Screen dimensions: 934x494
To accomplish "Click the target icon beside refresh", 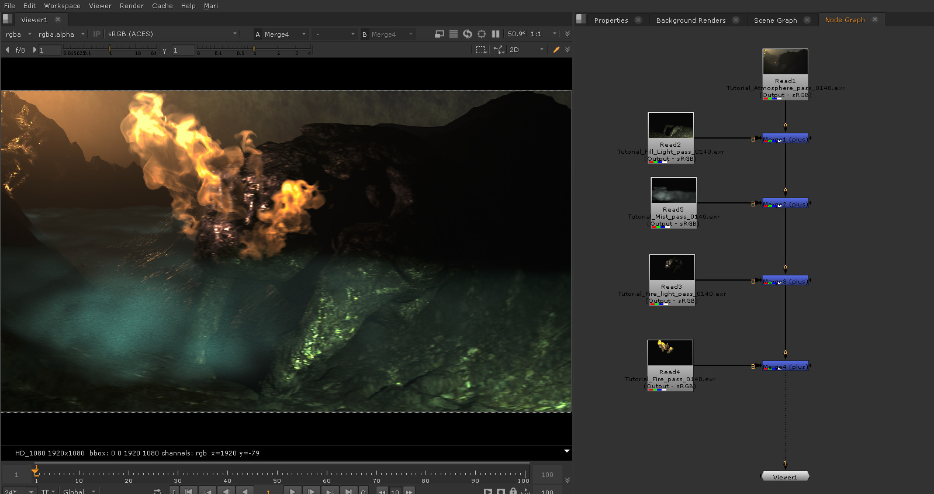I will pyautogui.click(x=482, y=34).
